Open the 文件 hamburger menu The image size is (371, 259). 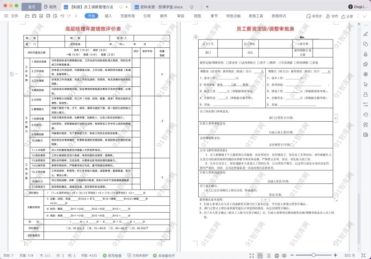coord(11,16)
